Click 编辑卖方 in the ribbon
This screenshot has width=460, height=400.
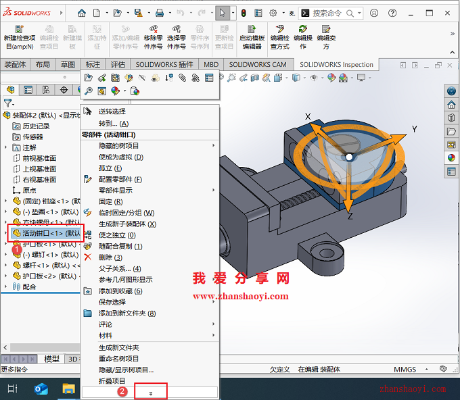(326, 37)
